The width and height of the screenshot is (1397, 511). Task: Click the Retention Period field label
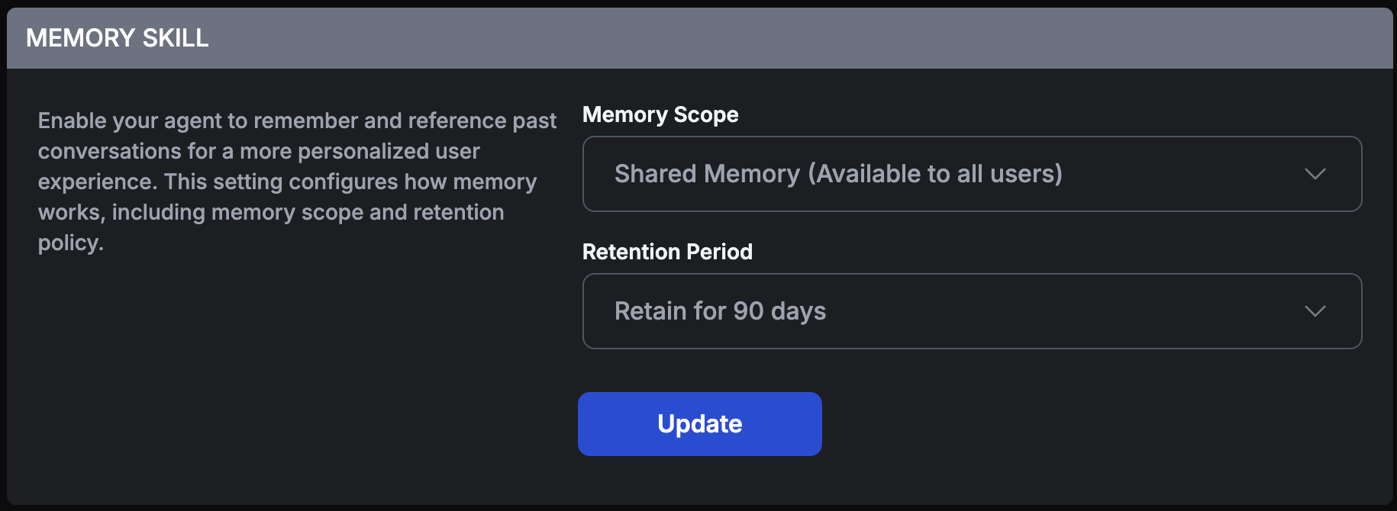coord(667,252)
